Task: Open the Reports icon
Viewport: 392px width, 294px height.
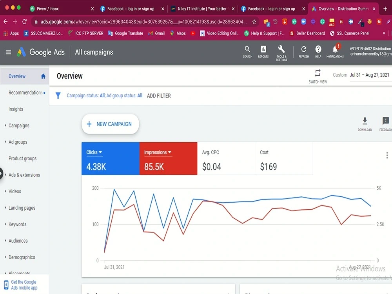Action: (x=263, y=52)
